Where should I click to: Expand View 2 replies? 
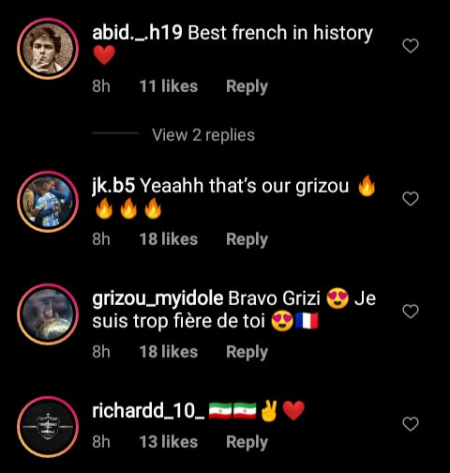[x=203, y=135]
